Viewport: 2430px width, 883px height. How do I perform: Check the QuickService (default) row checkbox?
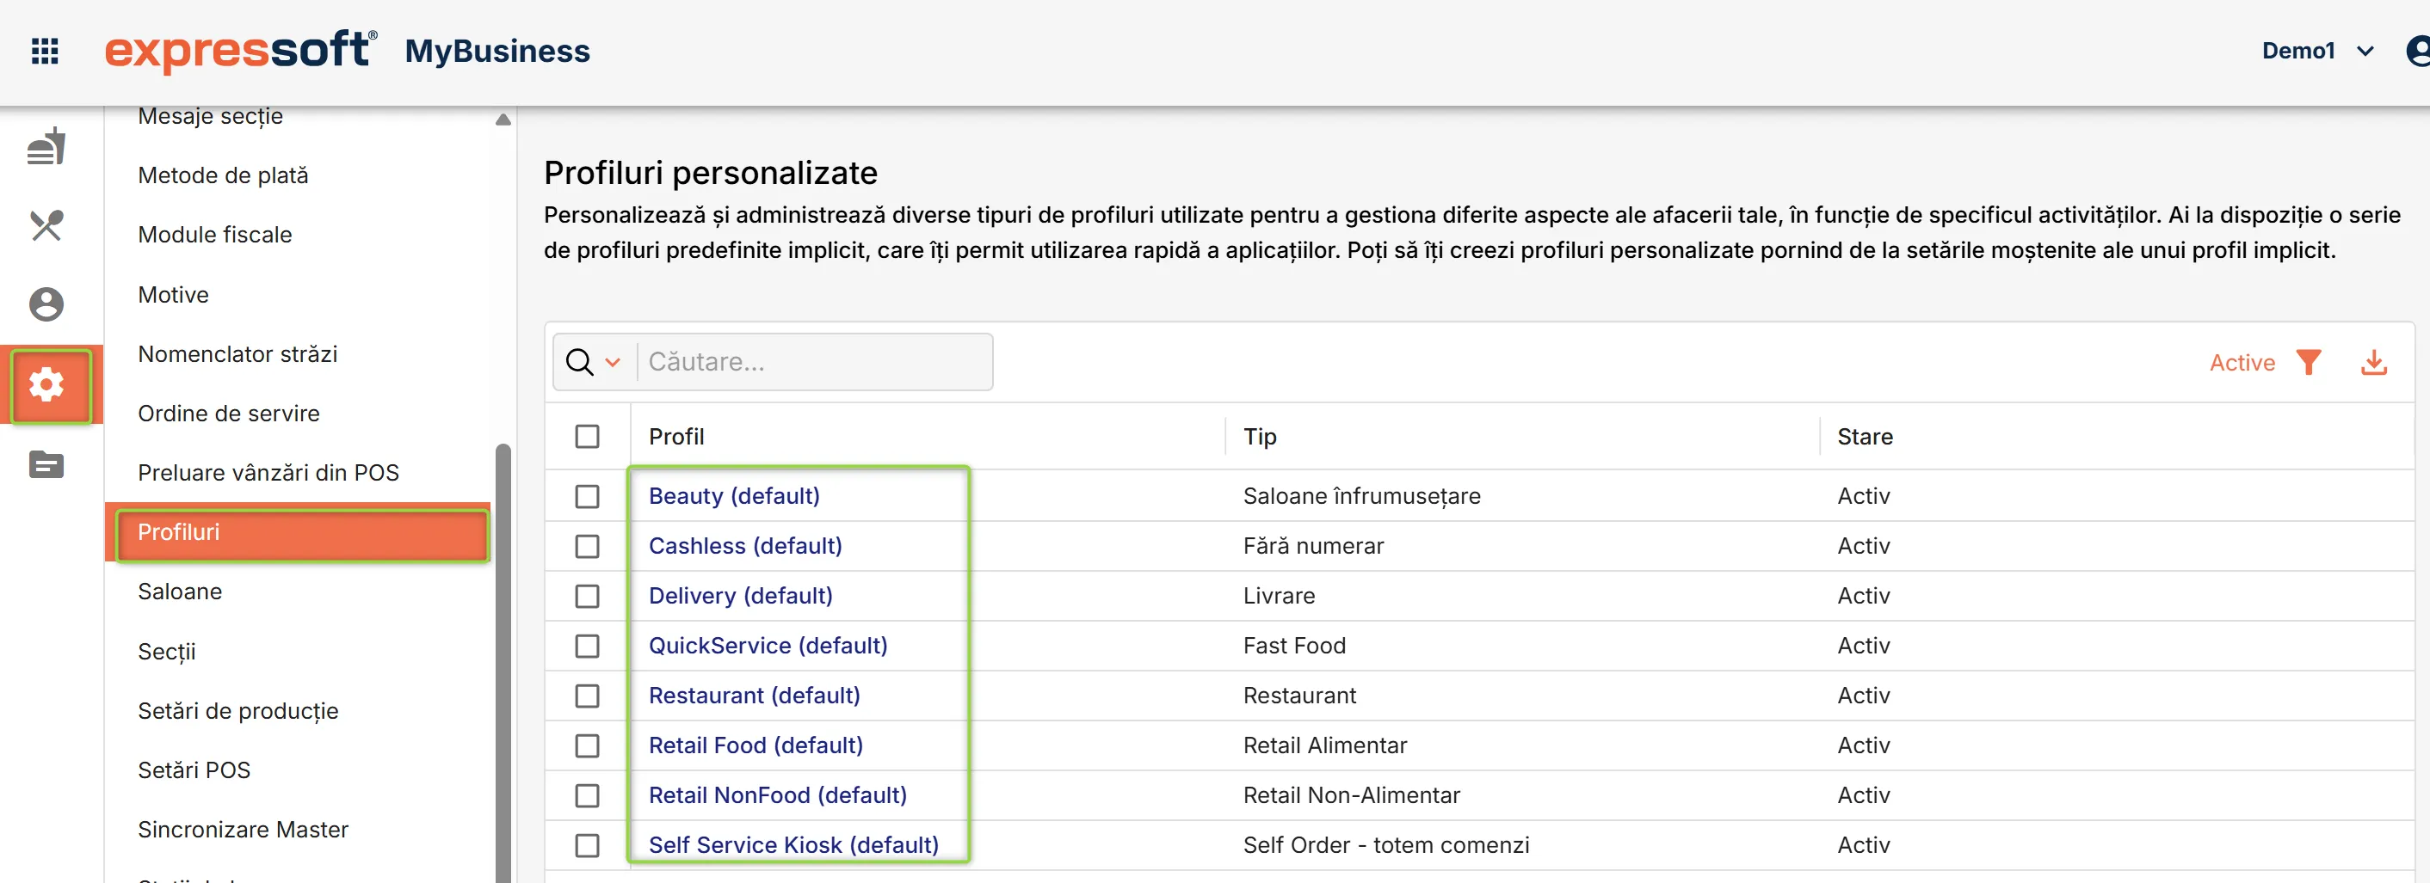[588, 647]
